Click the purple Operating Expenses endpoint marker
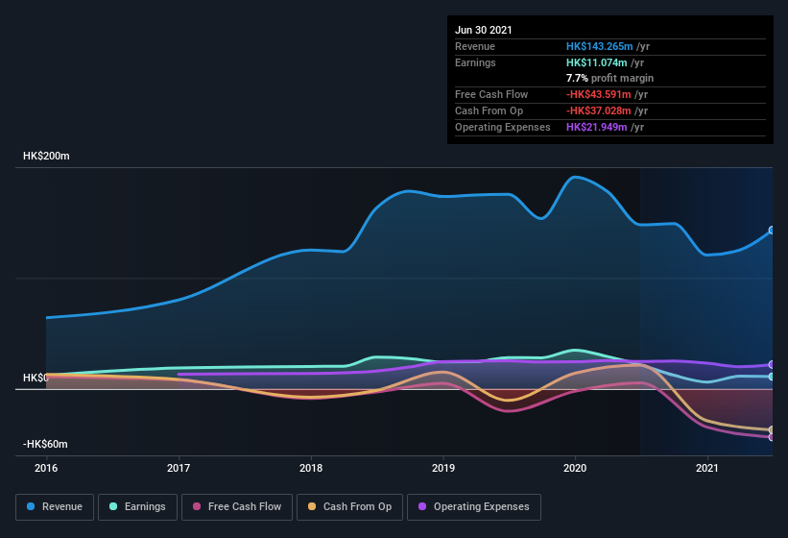This screenshot has width=788, height=538. [772, 364]
